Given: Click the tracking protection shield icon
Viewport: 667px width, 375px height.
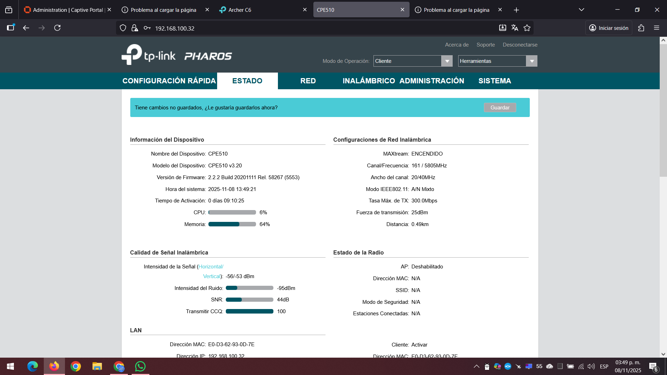Looking at the screenshot, I should click(x=123, y=28).
